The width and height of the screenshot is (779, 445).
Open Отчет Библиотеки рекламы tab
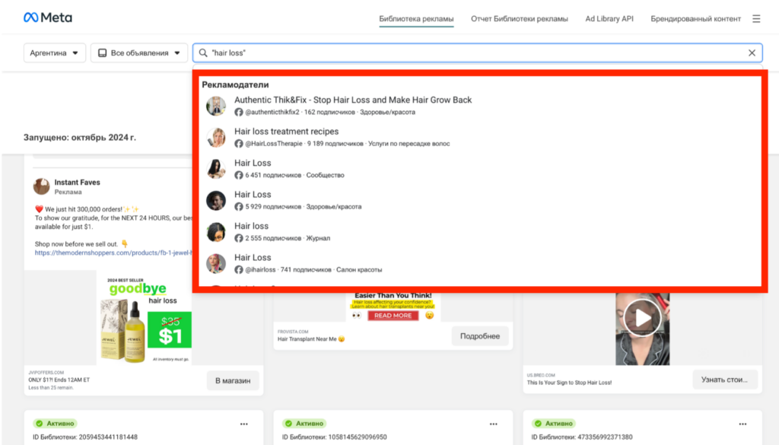(x=519, y=19)
